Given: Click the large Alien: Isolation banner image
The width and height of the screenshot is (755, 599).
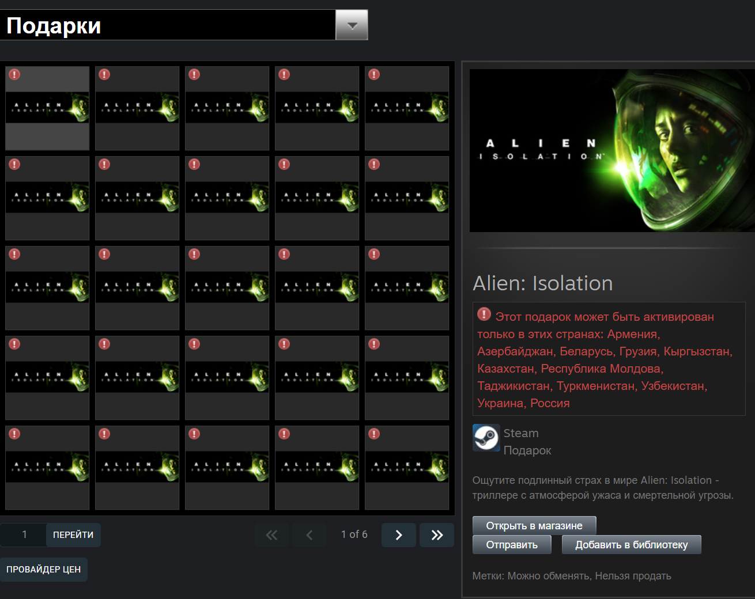Looking at the screenshot, I should coord(612,151).
